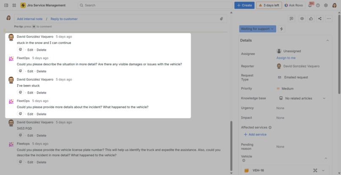Click the attachment paperclip icon

pyautogui.click(x=221, y=19)
